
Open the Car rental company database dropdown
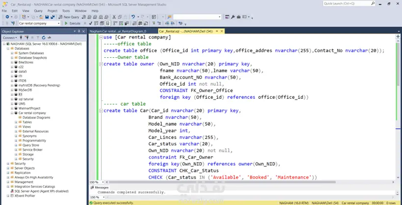coord(59,23)
